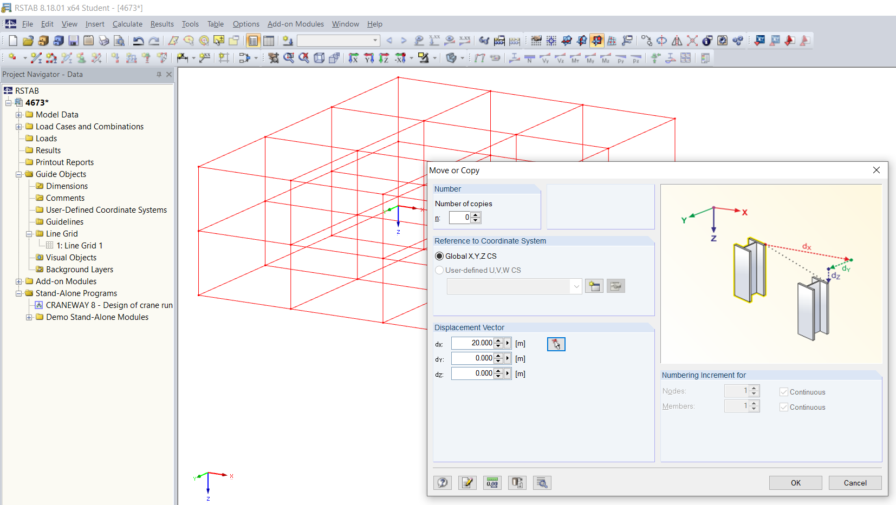Click the New model toolbar icon
896x505 pixels.
click(x=13, y=41)
